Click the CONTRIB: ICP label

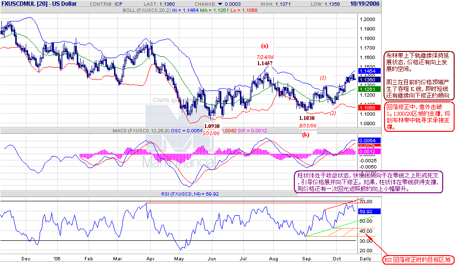[106, 4]
